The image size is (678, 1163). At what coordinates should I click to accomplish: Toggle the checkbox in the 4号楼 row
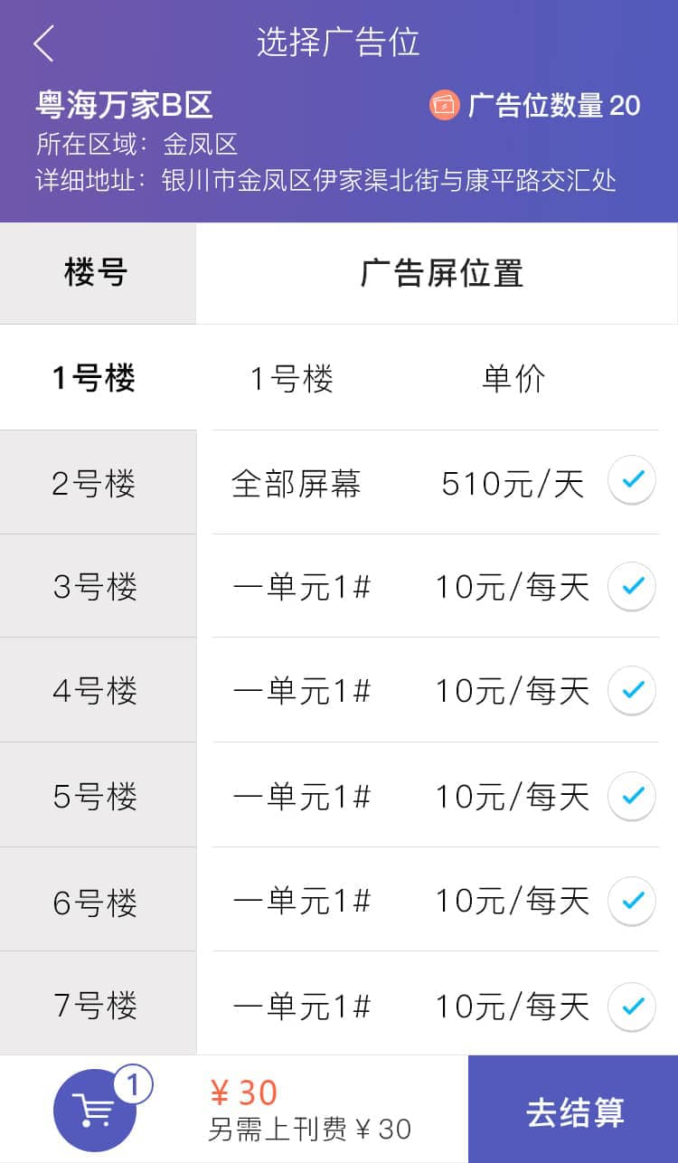631,691
